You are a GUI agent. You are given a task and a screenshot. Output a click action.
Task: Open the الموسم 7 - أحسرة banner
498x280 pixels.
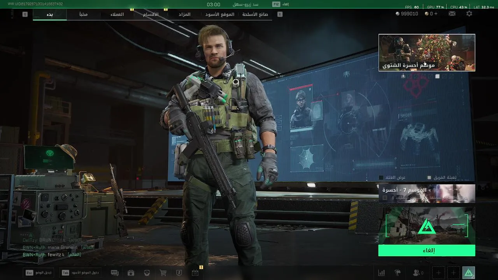427,194
